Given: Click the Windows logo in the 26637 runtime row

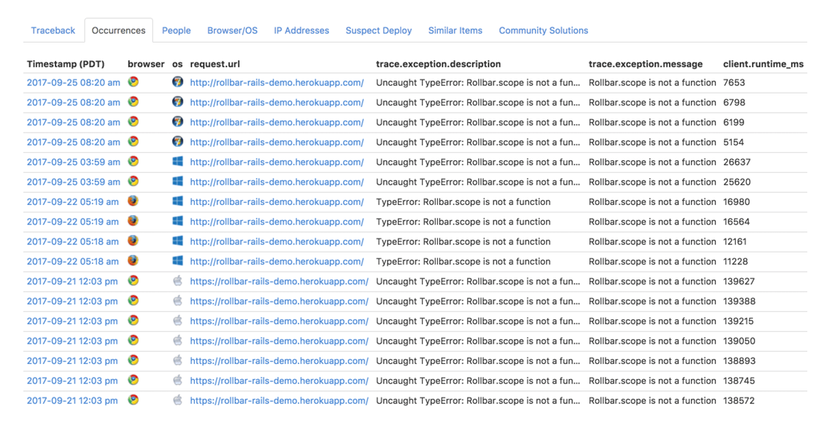Looking at the screenshot, I should pyautogui.click(x=177, y=162).
